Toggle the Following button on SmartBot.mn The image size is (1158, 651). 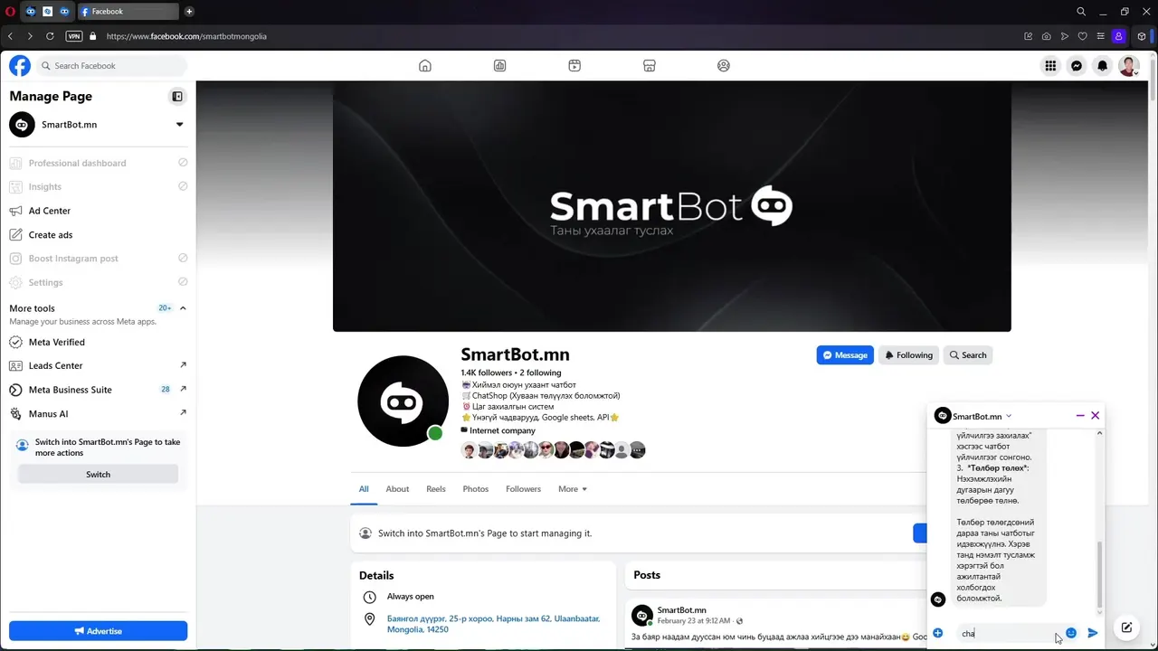tap(908, 355)
